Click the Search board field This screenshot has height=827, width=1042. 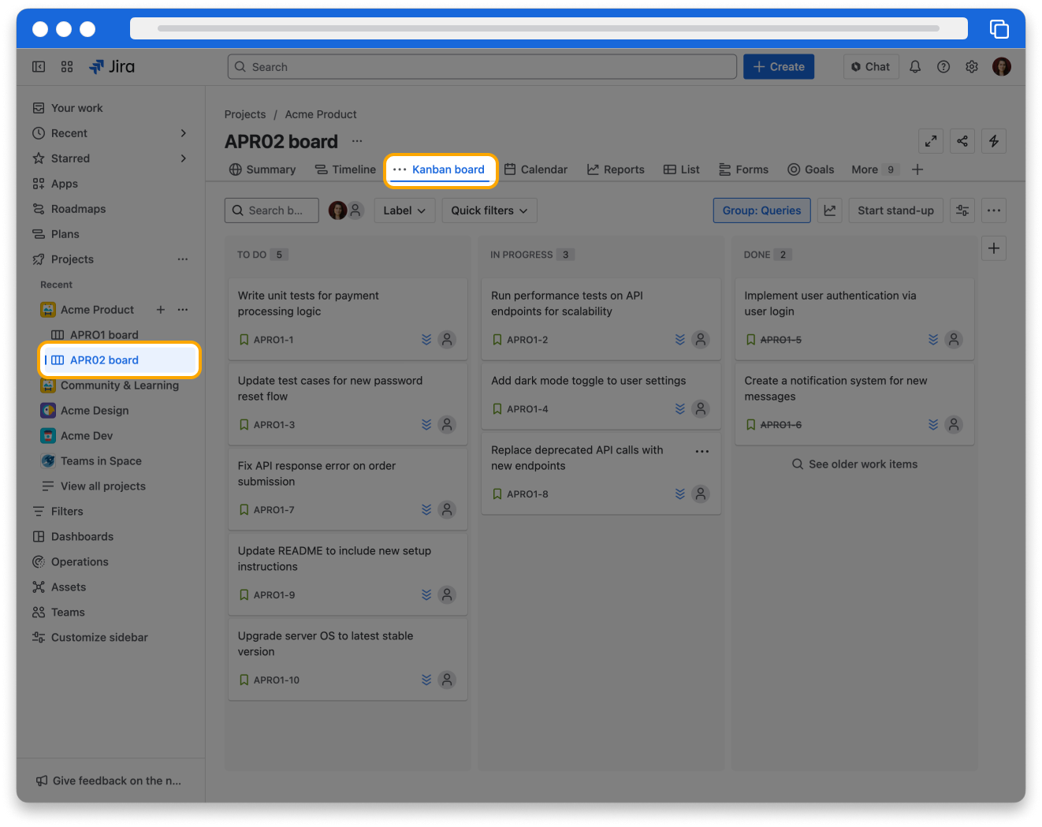(272, 210)
